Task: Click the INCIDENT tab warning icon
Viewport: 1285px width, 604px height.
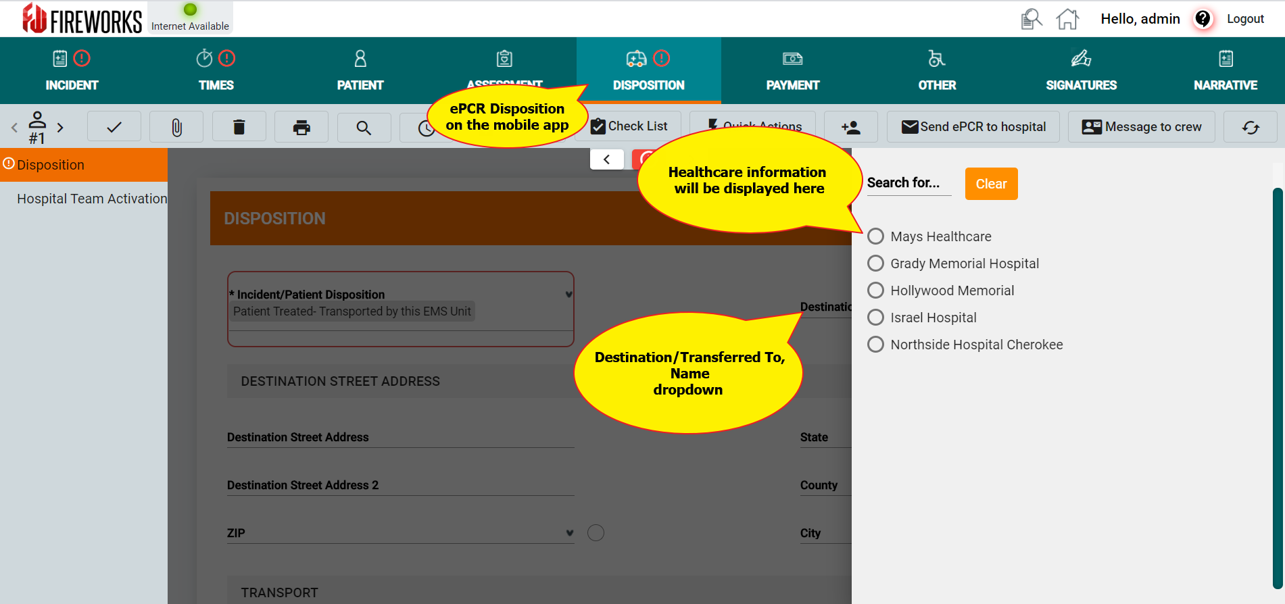Action: coord(82,59)
